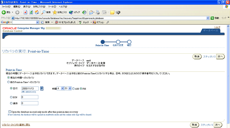Click the sequence number input field
The width and height of the screenshot is (230, 128).
tap(29, 103)
